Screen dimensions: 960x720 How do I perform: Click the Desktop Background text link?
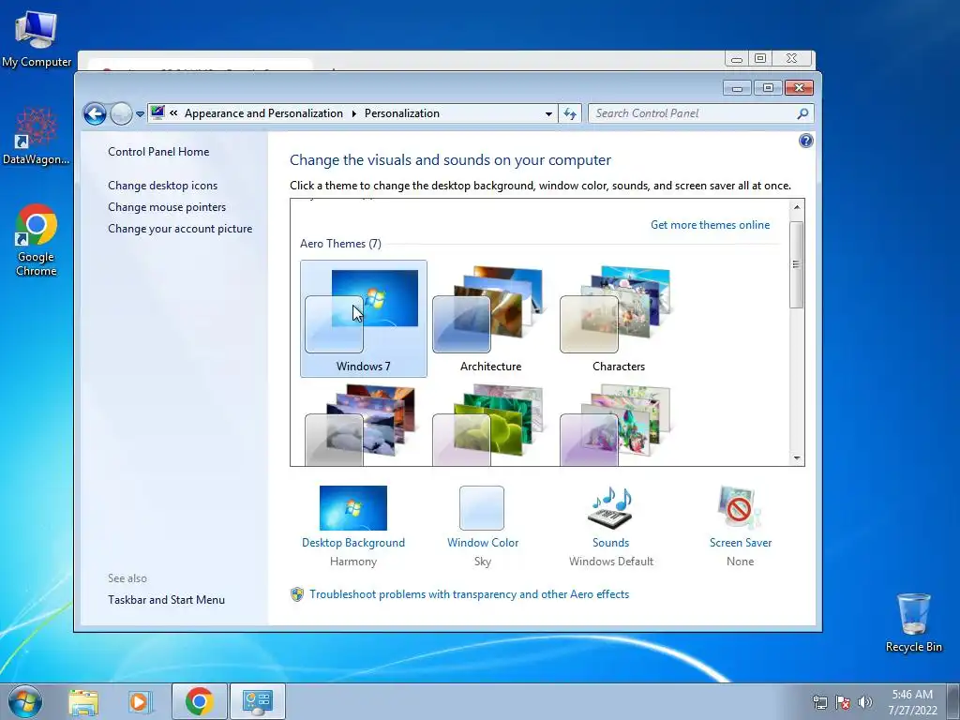click(x=353, y=543)
